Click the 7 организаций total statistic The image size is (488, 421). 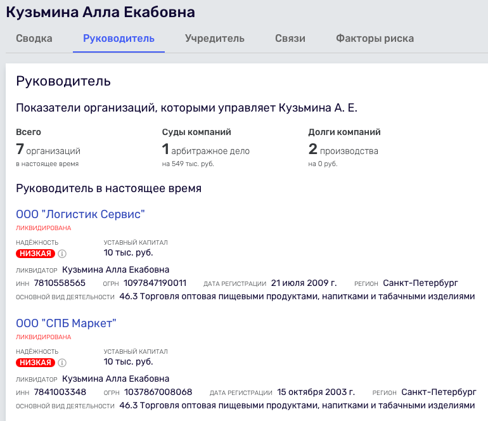coord(48,150)
